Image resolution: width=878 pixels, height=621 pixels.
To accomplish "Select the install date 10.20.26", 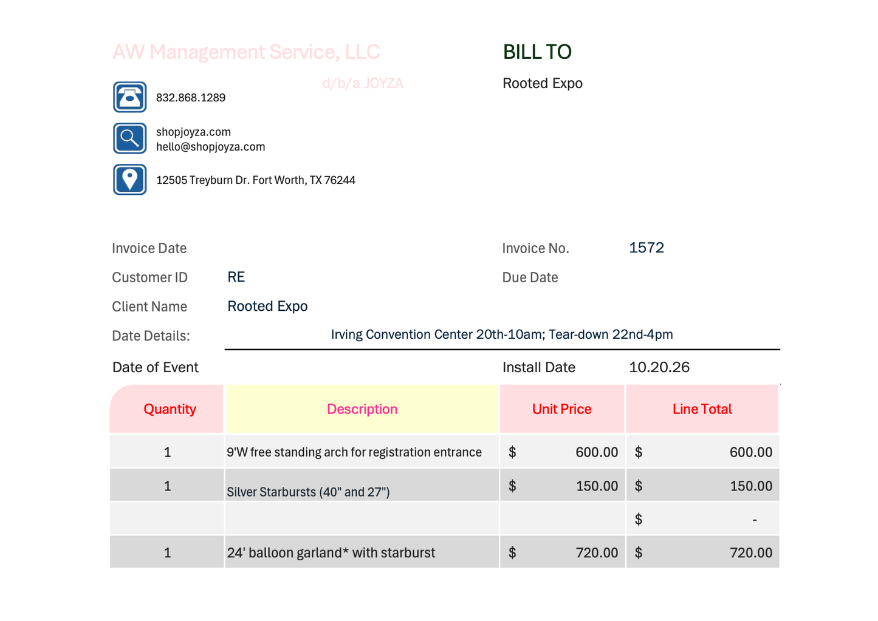I will pyautogui.click(x=659, y=367).
